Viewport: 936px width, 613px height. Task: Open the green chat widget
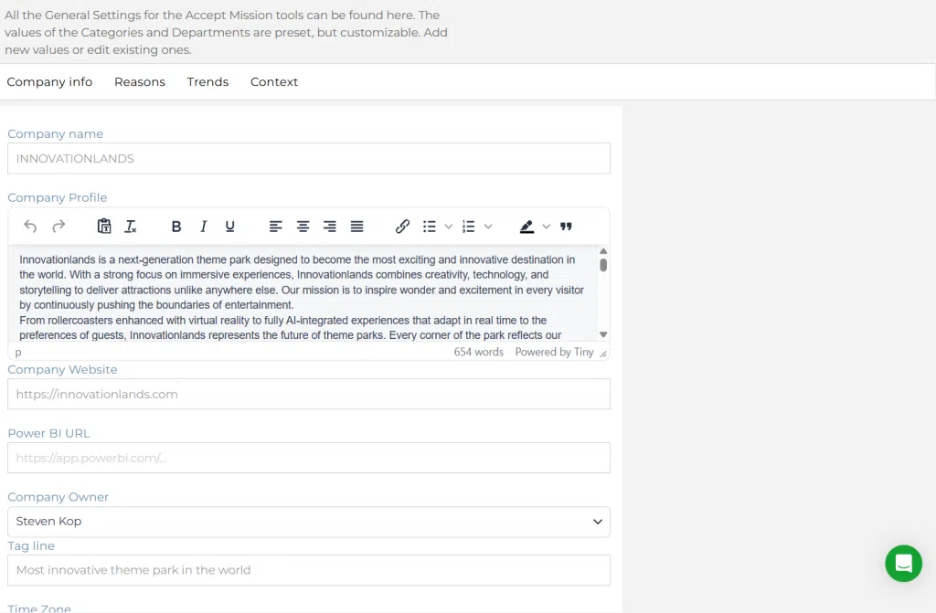coord(903,563)
